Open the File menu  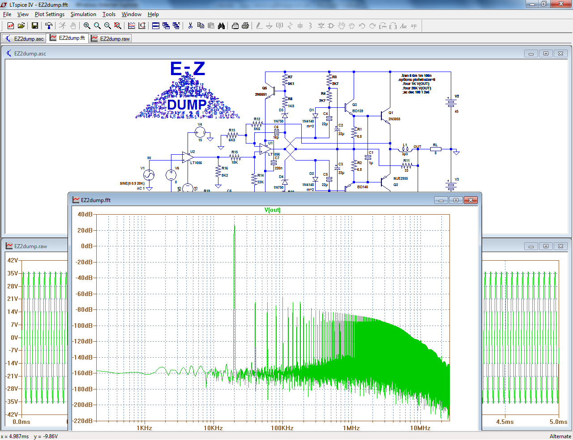click(7, 14)
